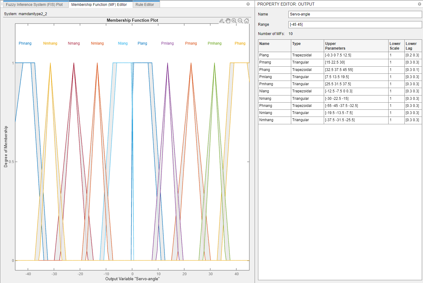423x283 pixels.
Task: Select the Pmlang membership function label
Action: (167, 43)
